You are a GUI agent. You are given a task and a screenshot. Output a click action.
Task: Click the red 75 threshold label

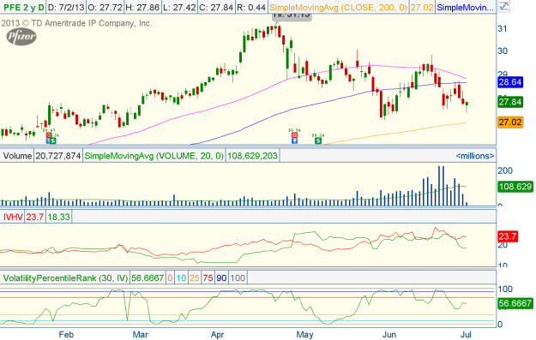click(x=208, y=277)
